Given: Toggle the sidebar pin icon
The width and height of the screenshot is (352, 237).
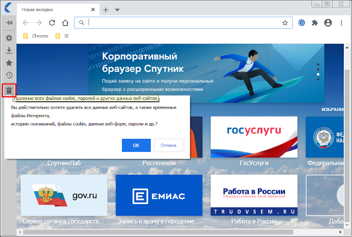Looking at the screenshot, I should (x=9, y=23).
